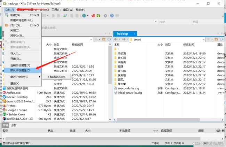Choose 导入(I)... menu entry
The width and height of the screenshot is (226, 147).
(23, 54)
